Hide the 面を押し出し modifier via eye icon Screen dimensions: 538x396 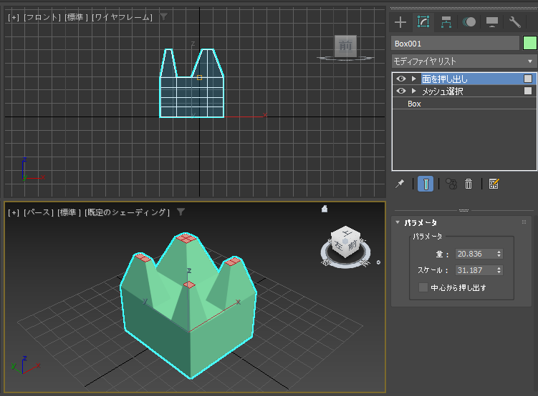pyautogui.click(x=401, y=79)
